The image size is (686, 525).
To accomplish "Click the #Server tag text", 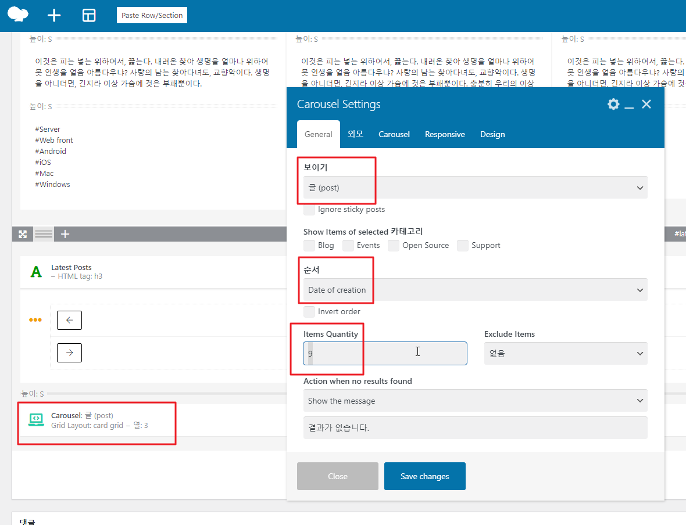I will (48, 129).
